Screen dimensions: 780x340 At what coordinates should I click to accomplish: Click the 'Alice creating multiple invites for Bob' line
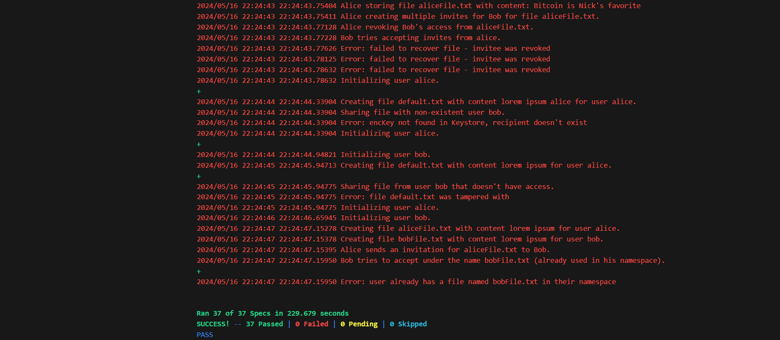pyautogui.click(x=398, y=16)
